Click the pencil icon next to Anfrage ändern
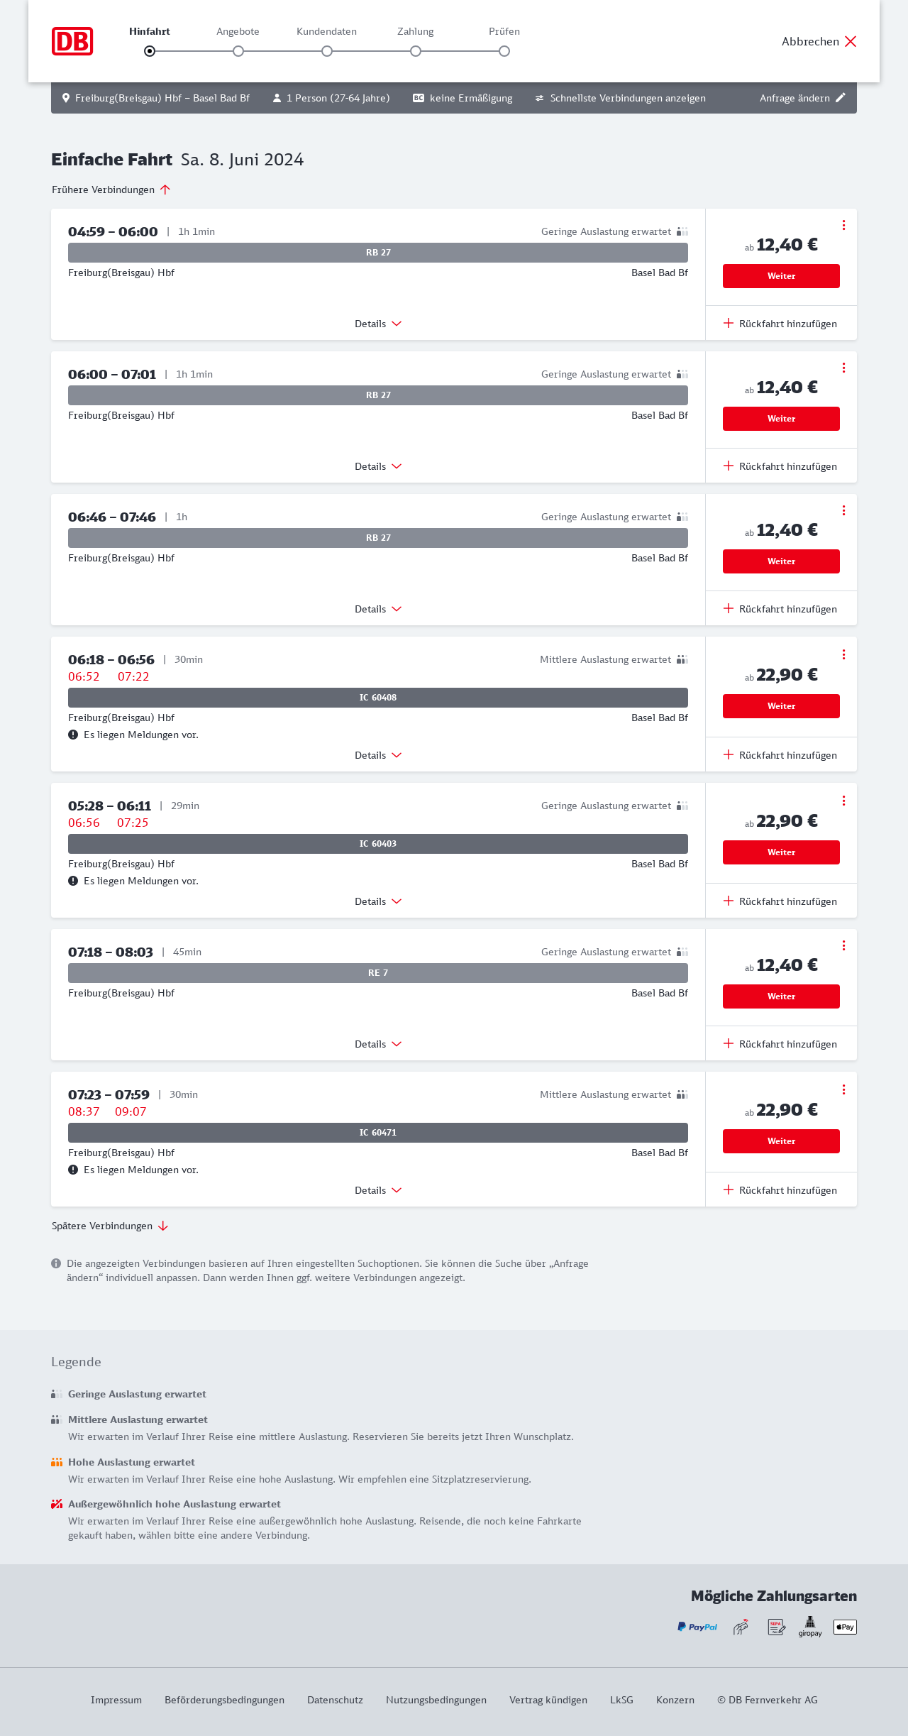Image resolution: width=908 pixels, height=1736 pixels. click(x=841, y=98)
